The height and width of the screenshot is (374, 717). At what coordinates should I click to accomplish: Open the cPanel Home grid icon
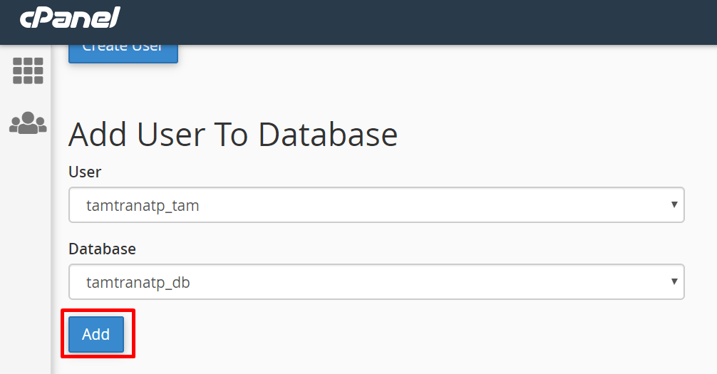point(28,71)
